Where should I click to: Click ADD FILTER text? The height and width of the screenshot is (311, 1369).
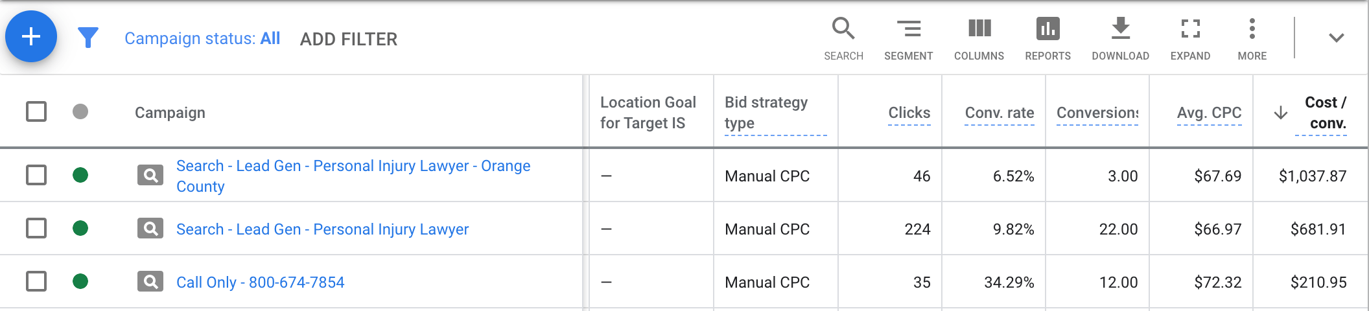[x=349, y=40]
